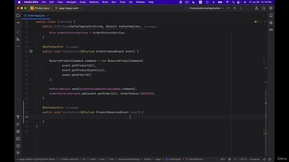Image resolution: width=289 pixels, height=162 pixels.
Task: Close the OrderSaga.java tab
Action: (x=48, y=16)
